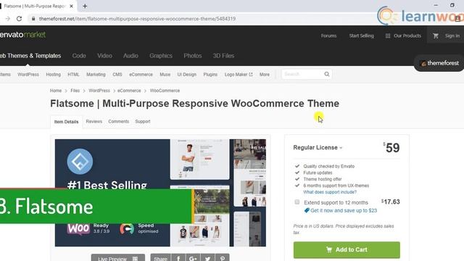Open Hosting category
Screen dimensions: 464x261
(53, 75)
